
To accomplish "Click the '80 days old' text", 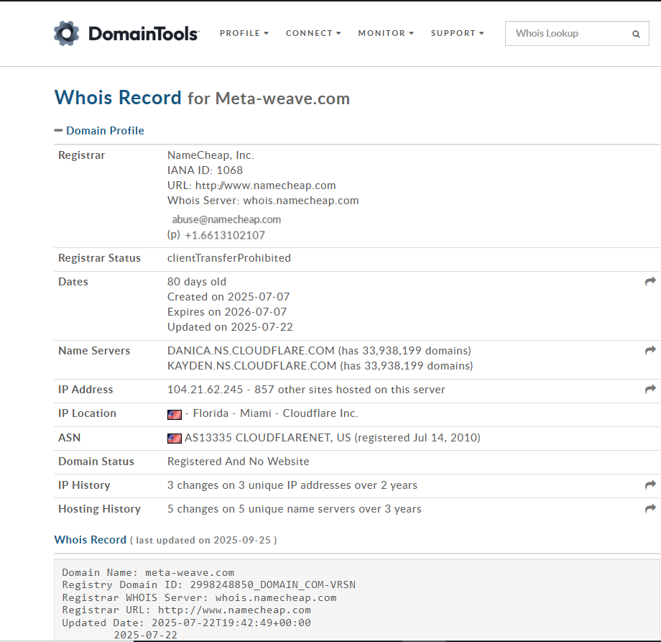I will pos(196,282).
